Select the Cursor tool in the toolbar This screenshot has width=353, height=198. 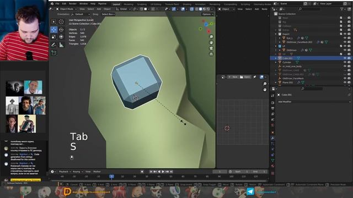(x=61, y=22)
